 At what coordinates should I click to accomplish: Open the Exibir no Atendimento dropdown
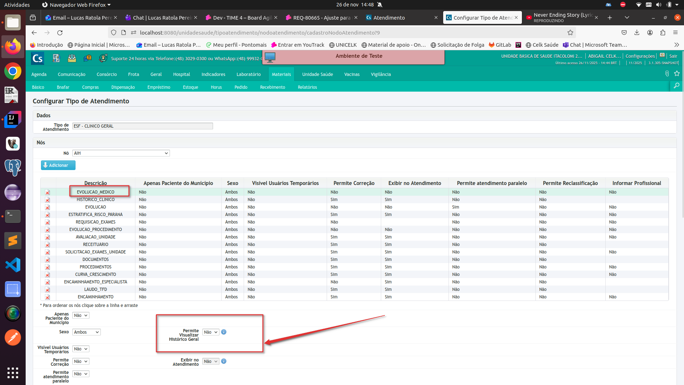click(211, 361)
